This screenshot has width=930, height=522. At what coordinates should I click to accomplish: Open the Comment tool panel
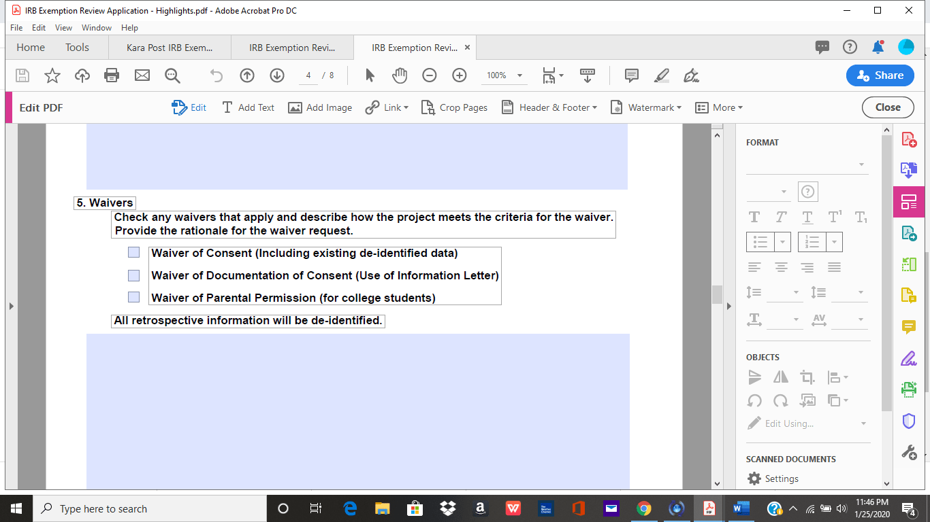pyautogui.click(x=909, y=326)
